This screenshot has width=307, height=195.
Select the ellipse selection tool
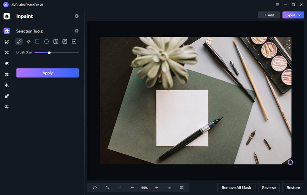(x=46, y=41)
